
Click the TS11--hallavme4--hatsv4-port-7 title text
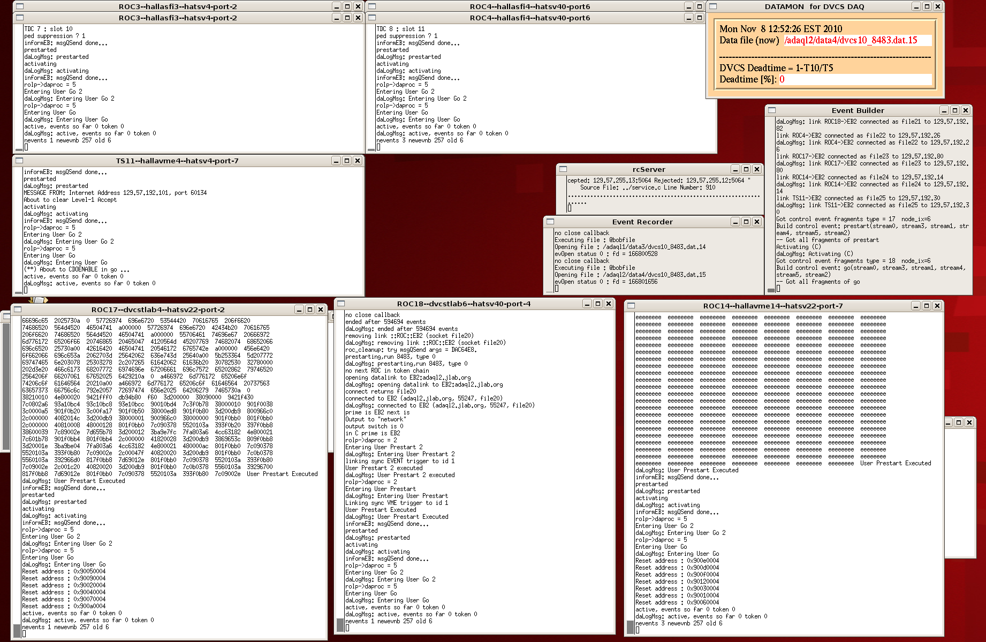pos(177,161)
